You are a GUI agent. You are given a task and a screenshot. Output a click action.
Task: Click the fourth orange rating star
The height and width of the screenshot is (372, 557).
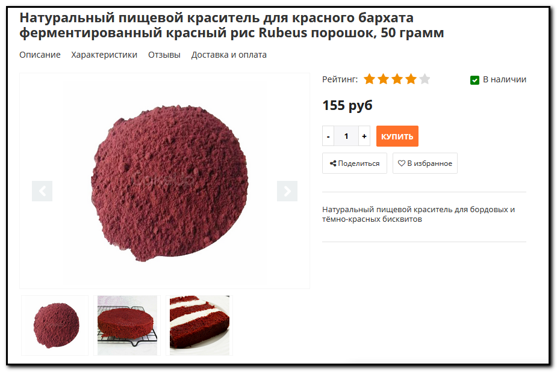coord(411,79)
